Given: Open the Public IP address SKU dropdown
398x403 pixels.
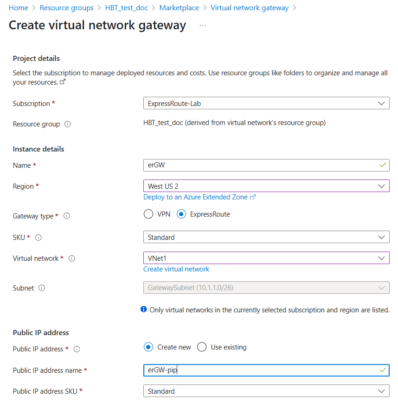Looking at the screenshot, I should coord(266,391).
